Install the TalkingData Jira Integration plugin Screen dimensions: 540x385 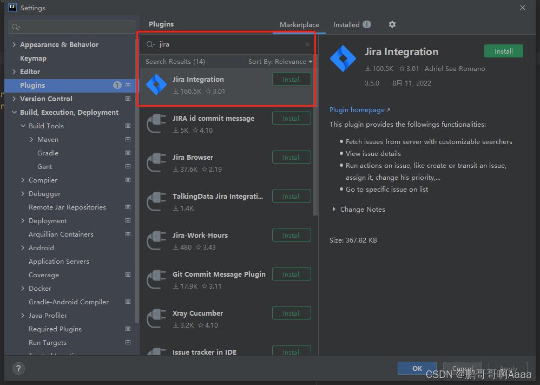pos(291,196)
